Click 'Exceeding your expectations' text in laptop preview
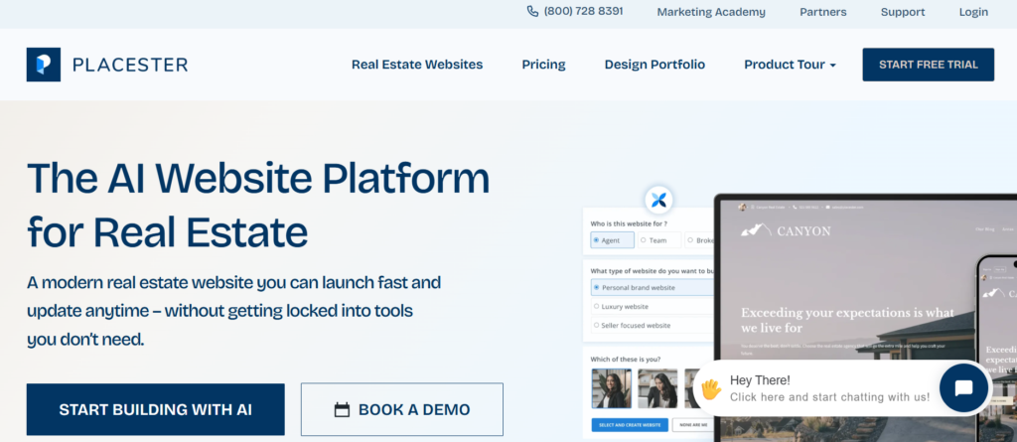 click(x=848, y=320)
